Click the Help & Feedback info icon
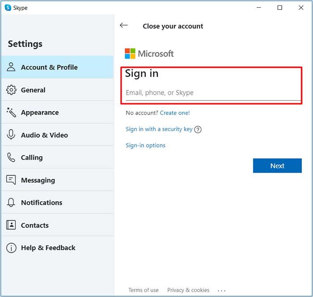This screenshot has width=313, height=297. point(11,248)
